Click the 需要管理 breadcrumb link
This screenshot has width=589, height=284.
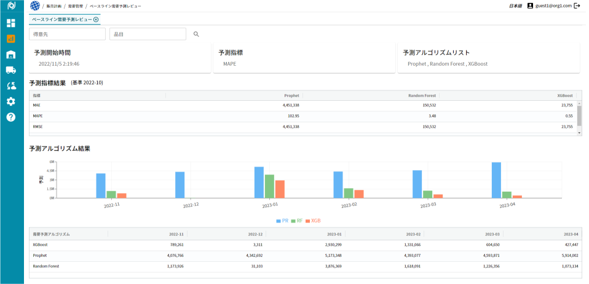click(x=77, y=6)
